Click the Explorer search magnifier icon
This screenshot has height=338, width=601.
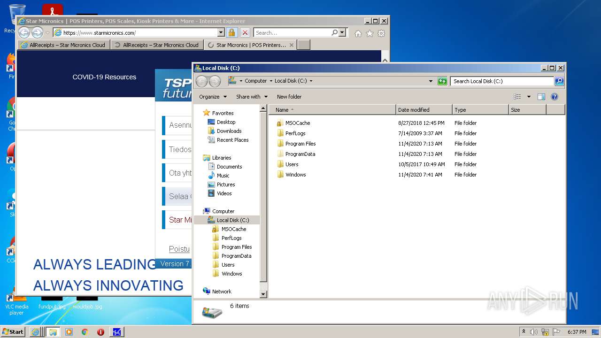click(559, 81)
